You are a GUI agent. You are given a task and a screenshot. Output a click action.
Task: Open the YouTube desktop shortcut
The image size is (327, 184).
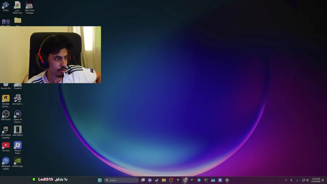point(6,146)
